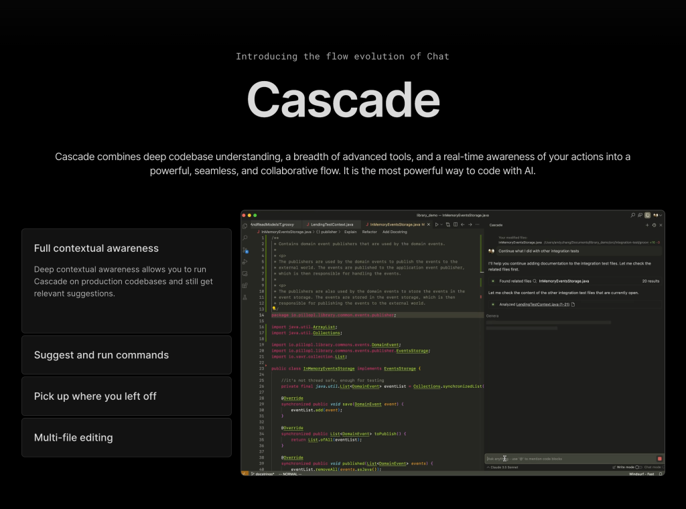Open the LendingTestContext.java:(1-21) link in Cascade
The width and height of the screenshot is (686, 509).
(x=543, y=304)
